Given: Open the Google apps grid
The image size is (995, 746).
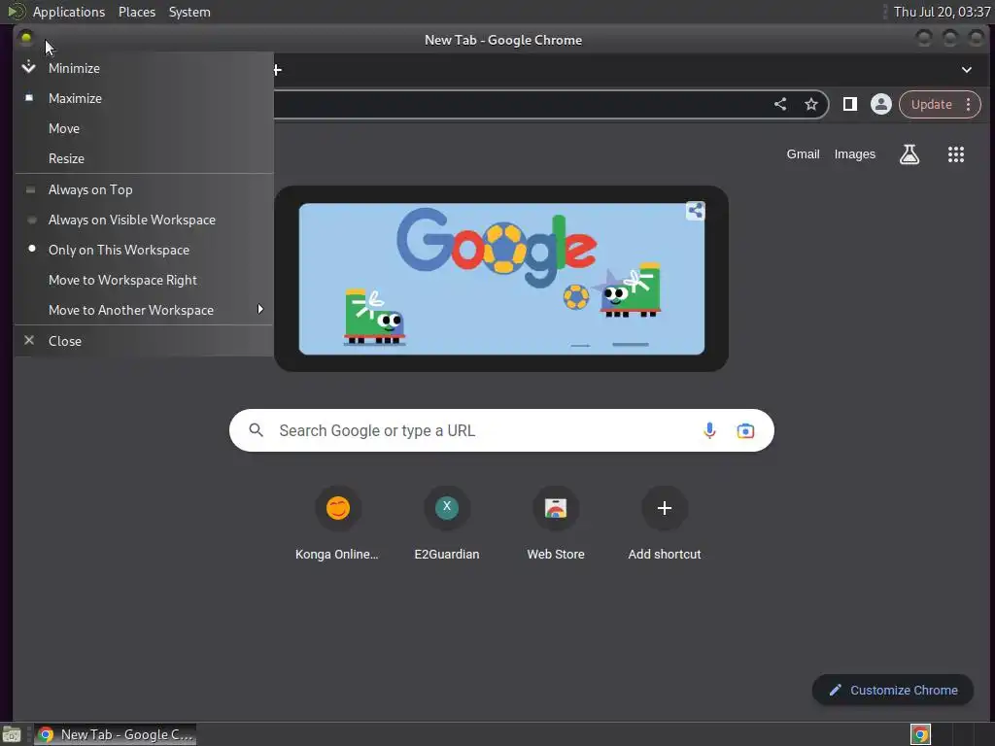Looking at the screenshot, I should (956, 154).
